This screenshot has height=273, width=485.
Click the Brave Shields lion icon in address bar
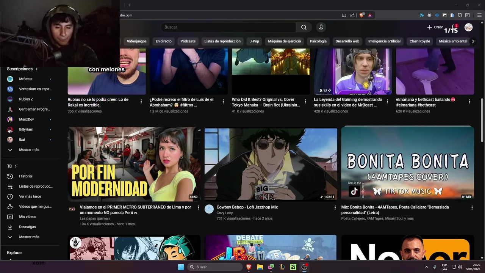(361, 15)
